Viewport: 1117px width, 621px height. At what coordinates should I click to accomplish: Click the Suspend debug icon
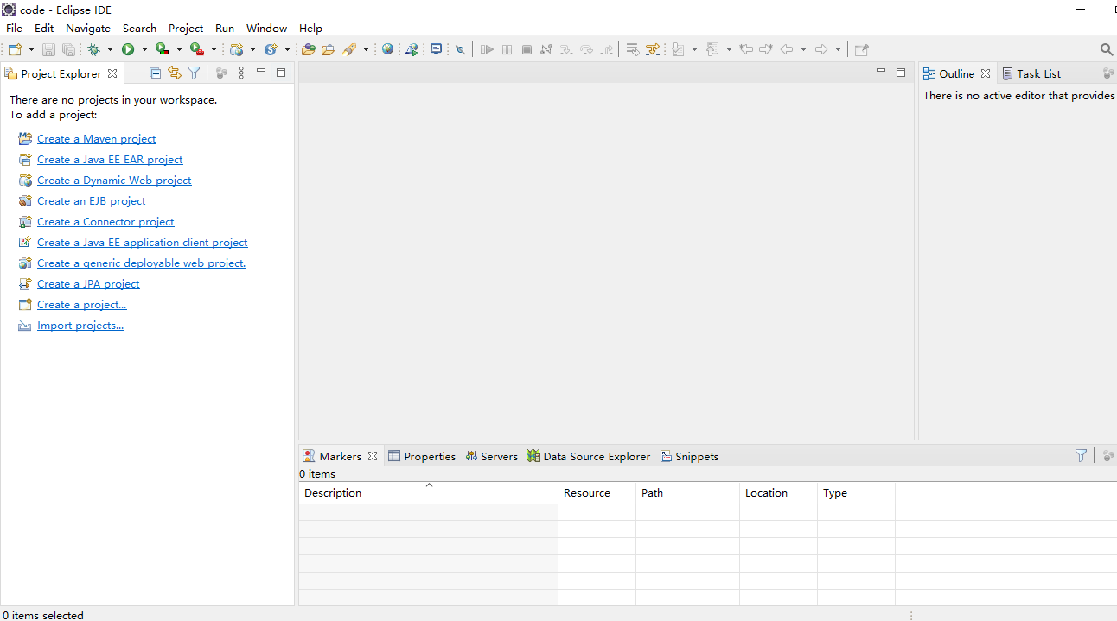(x=507, y=49)
